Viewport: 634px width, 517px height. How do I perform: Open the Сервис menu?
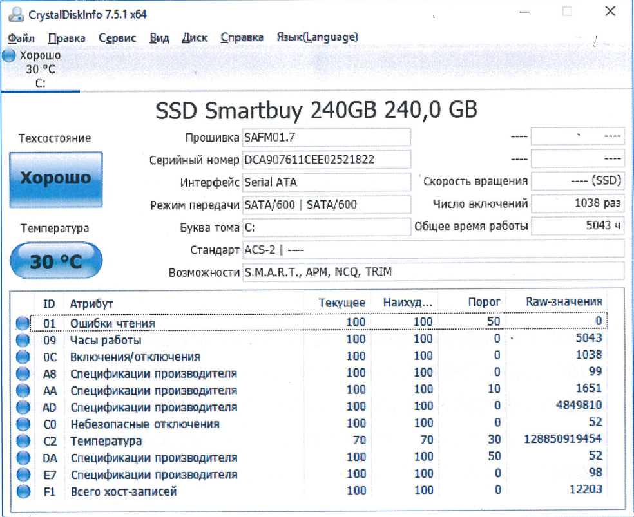pos(117,38)
